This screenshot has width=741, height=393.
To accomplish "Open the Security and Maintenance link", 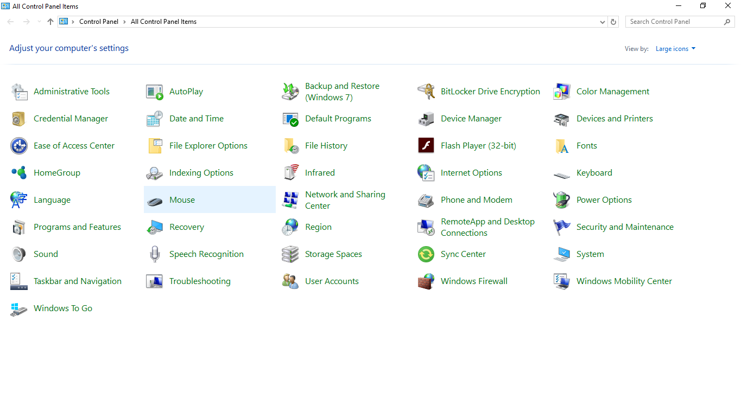I will 625,227.
